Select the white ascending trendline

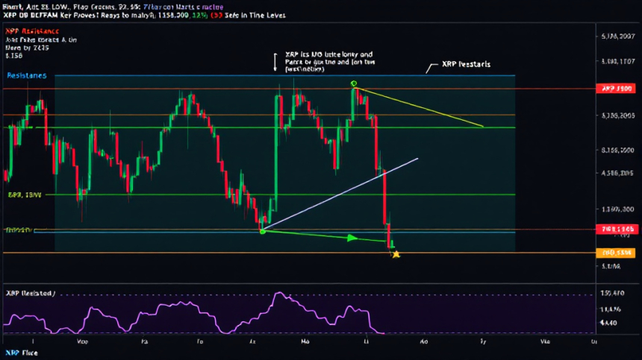pos(340,194)
